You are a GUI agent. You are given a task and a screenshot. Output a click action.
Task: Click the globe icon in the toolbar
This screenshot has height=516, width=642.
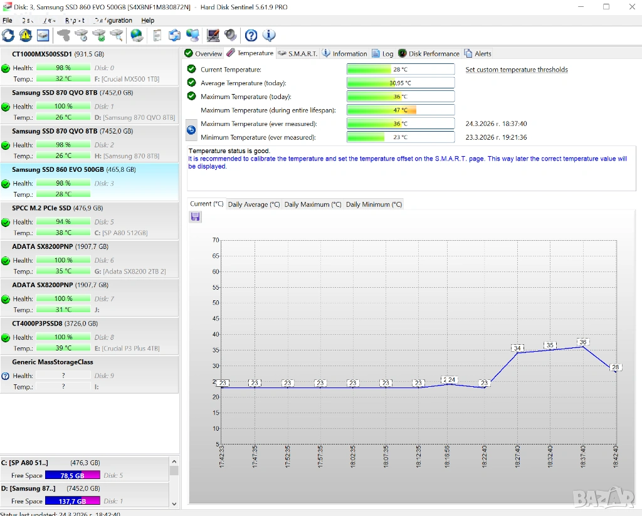tap(137, 35)
